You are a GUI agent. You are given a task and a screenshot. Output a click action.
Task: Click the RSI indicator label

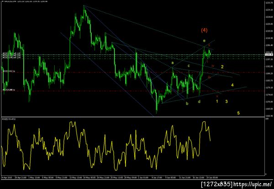pyautogui.click(x=9, y=119)
